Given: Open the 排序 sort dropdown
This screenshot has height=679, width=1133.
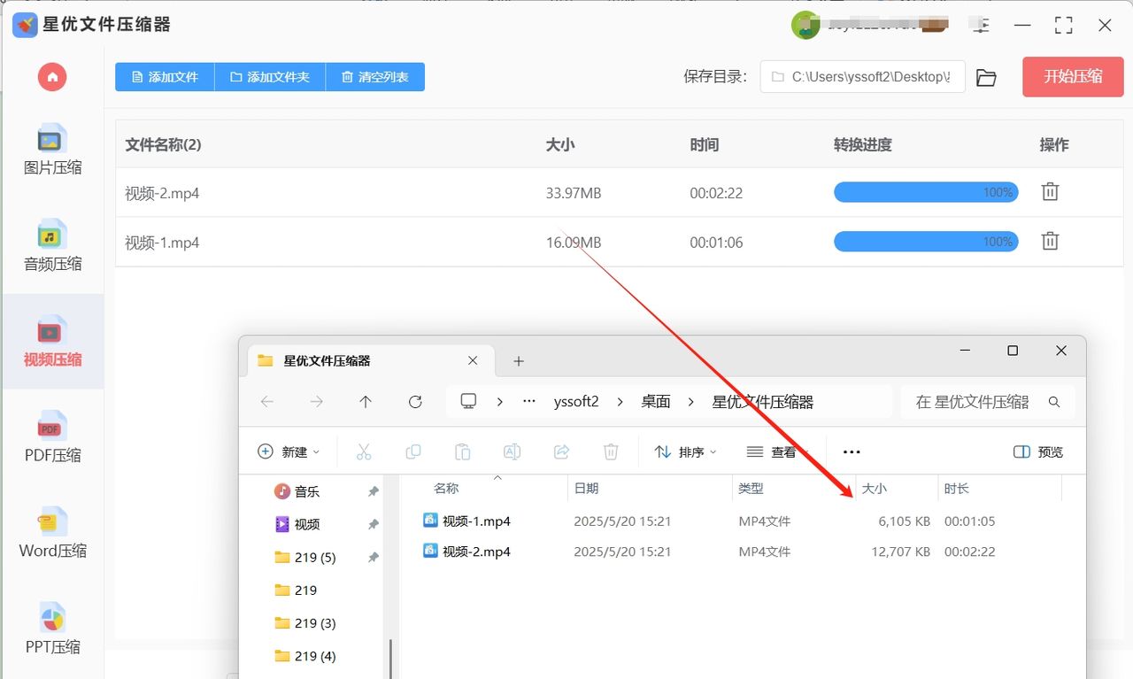Looking at the screenshot, I should (685, 452).
